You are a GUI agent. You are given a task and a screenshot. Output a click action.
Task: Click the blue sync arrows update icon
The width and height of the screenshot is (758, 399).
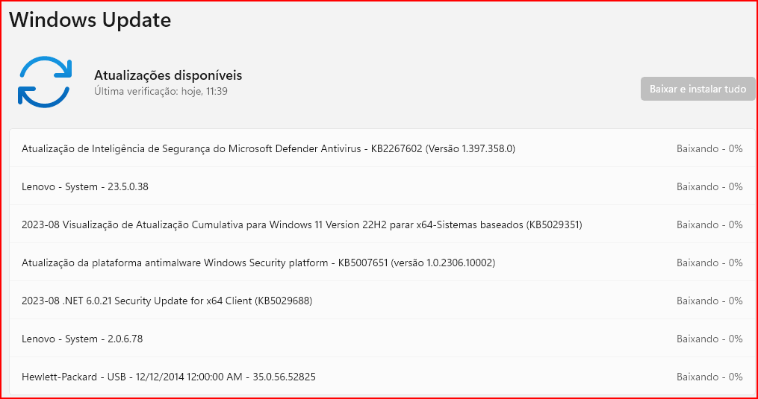[x=45, y=82]
